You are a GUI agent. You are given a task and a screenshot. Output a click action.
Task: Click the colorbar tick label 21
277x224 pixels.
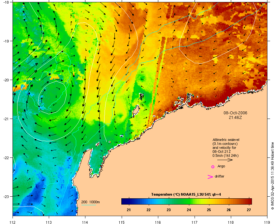coord(129,210)
